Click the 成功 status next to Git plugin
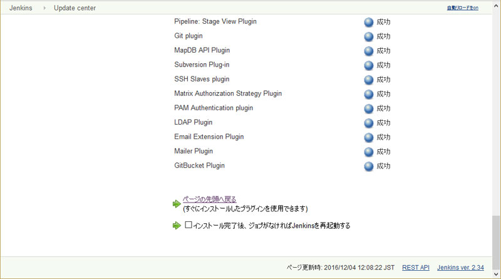Viewport: 501px width, 279px height. pyautogui.click(x=383, y=36)
